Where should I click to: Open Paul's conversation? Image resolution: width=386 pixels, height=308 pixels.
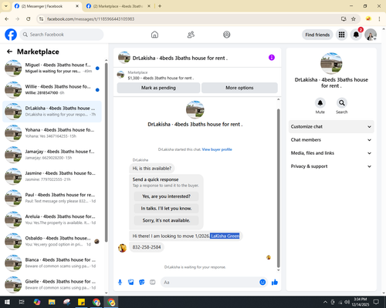[x=52, y=198]
